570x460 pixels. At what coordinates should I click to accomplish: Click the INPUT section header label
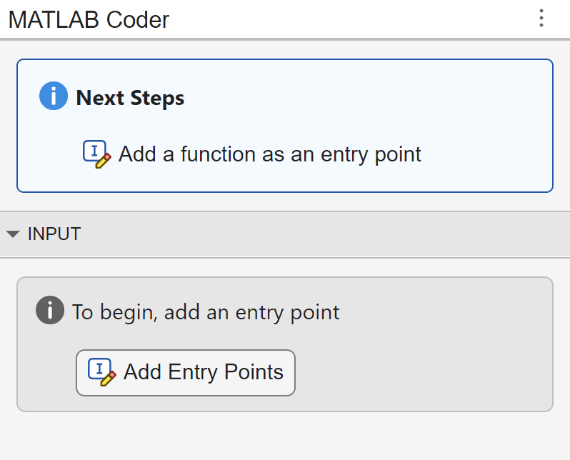tap(54, 234)
